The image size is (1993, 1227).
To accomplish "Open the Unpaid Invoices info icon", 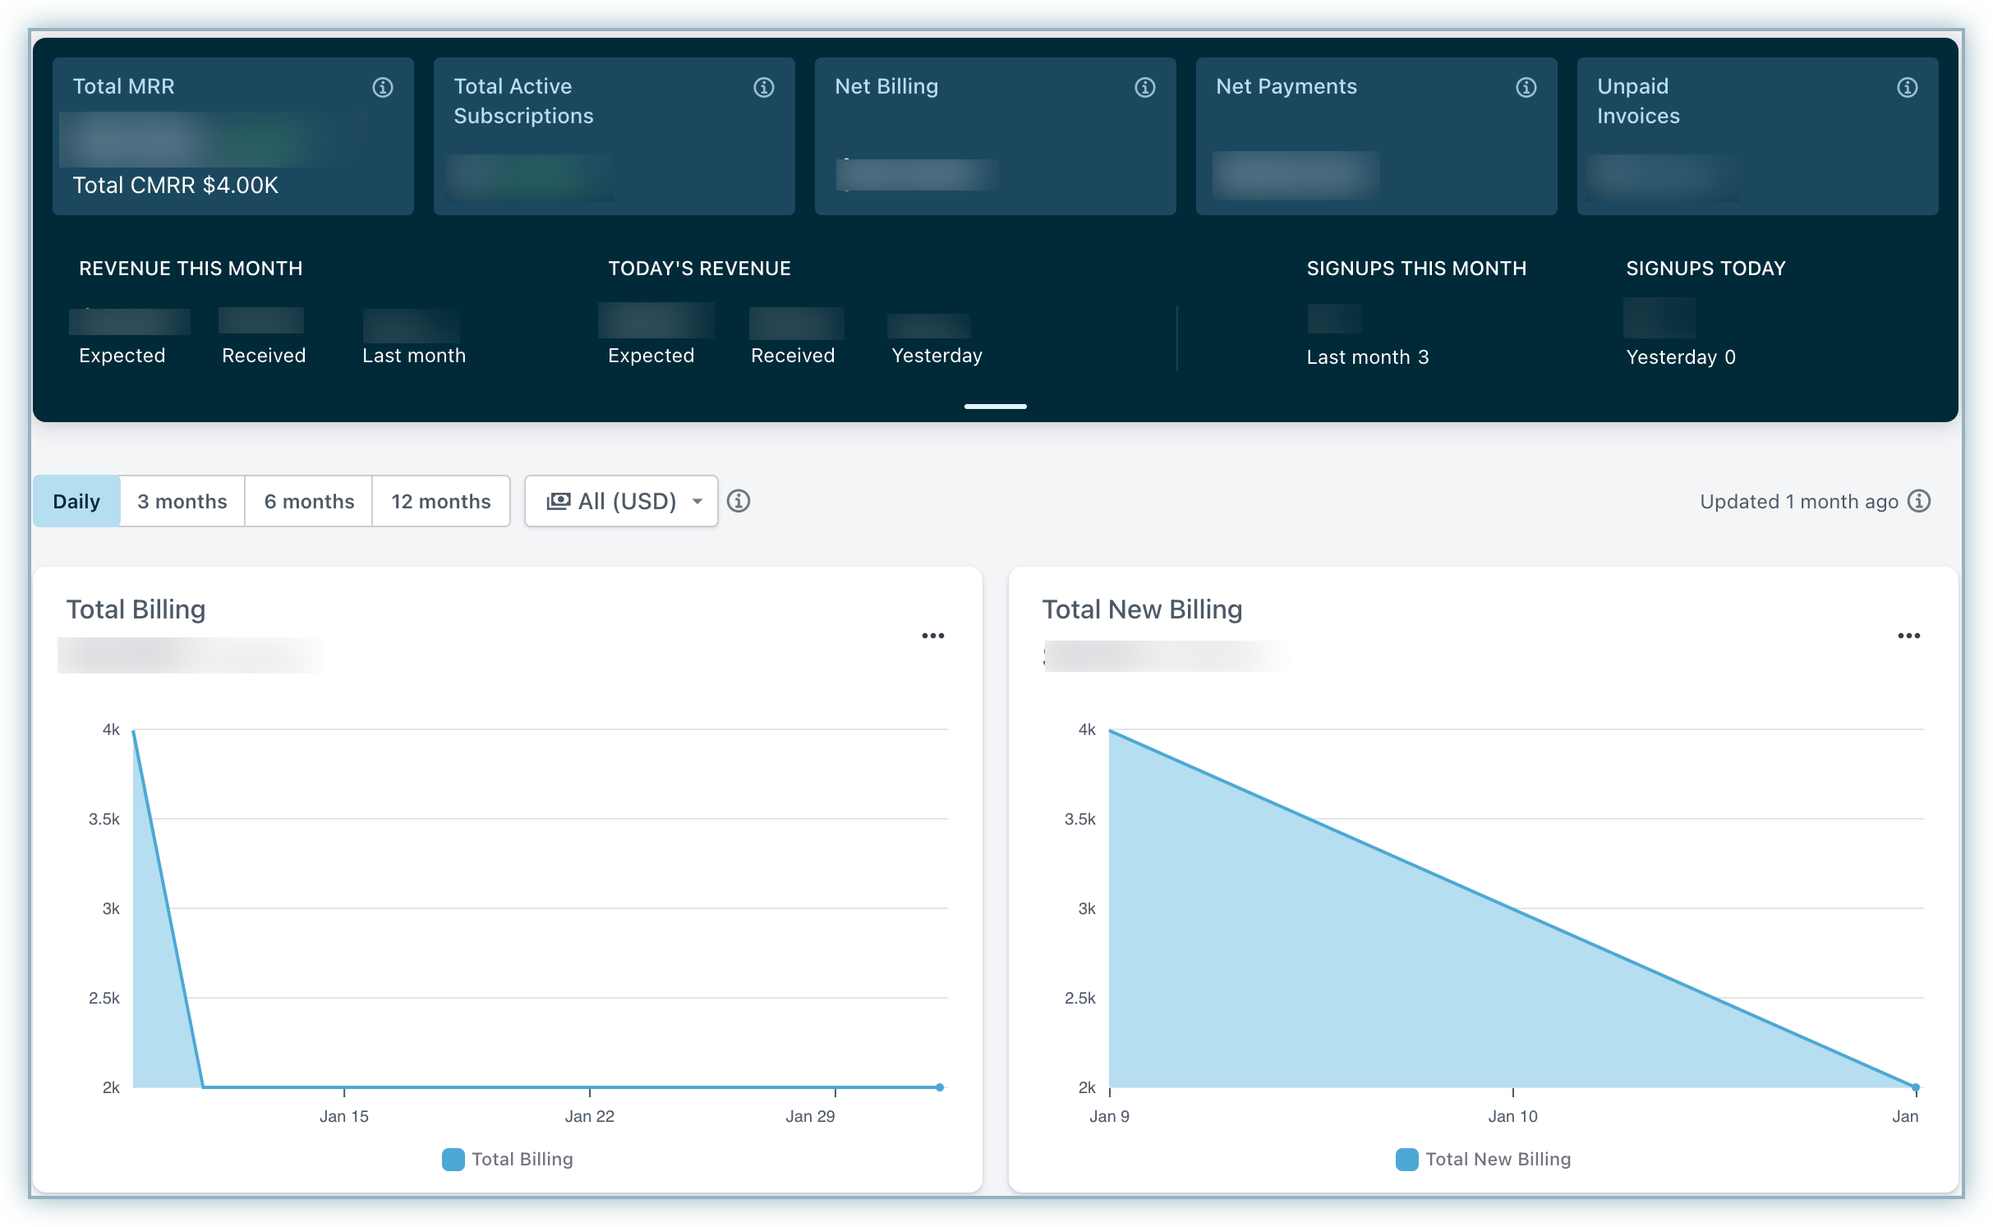I will click(1907, 87).
